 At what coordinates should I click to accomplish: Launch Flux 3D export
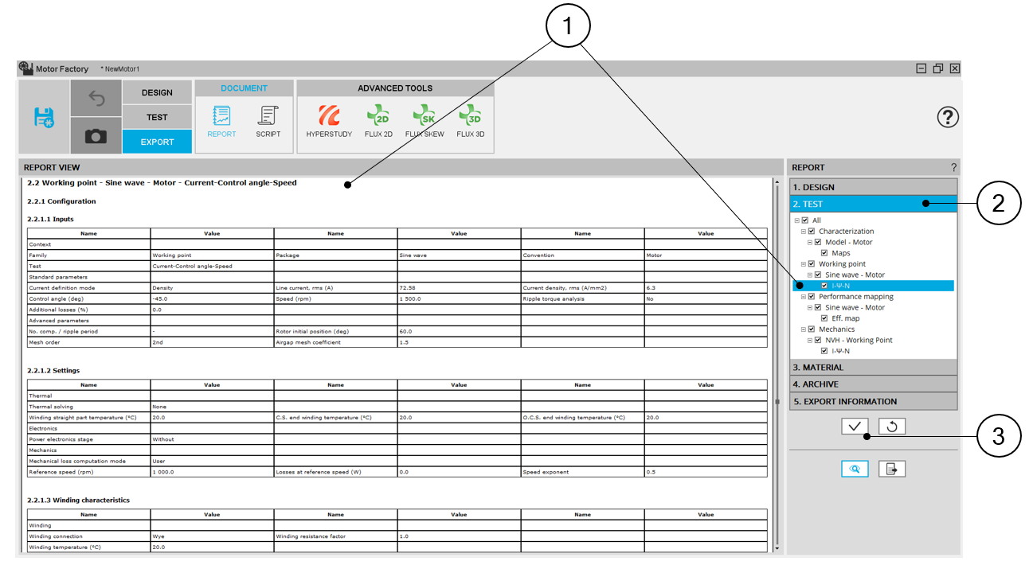pyautogui.click(x=470, y=122)
